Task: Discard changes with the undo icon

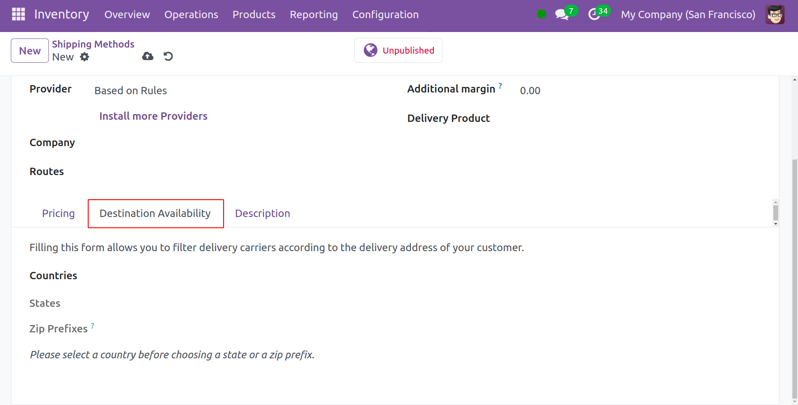Action: (168, 56)
